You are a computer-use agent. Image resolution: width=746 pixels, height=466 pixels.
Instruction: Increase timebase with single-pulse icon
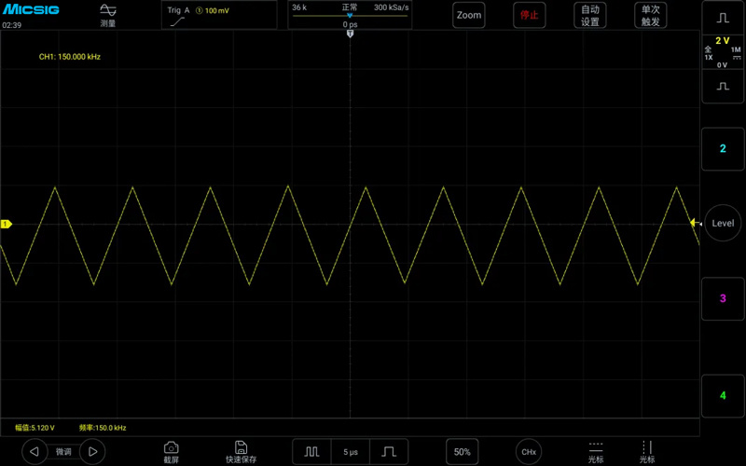389,452
